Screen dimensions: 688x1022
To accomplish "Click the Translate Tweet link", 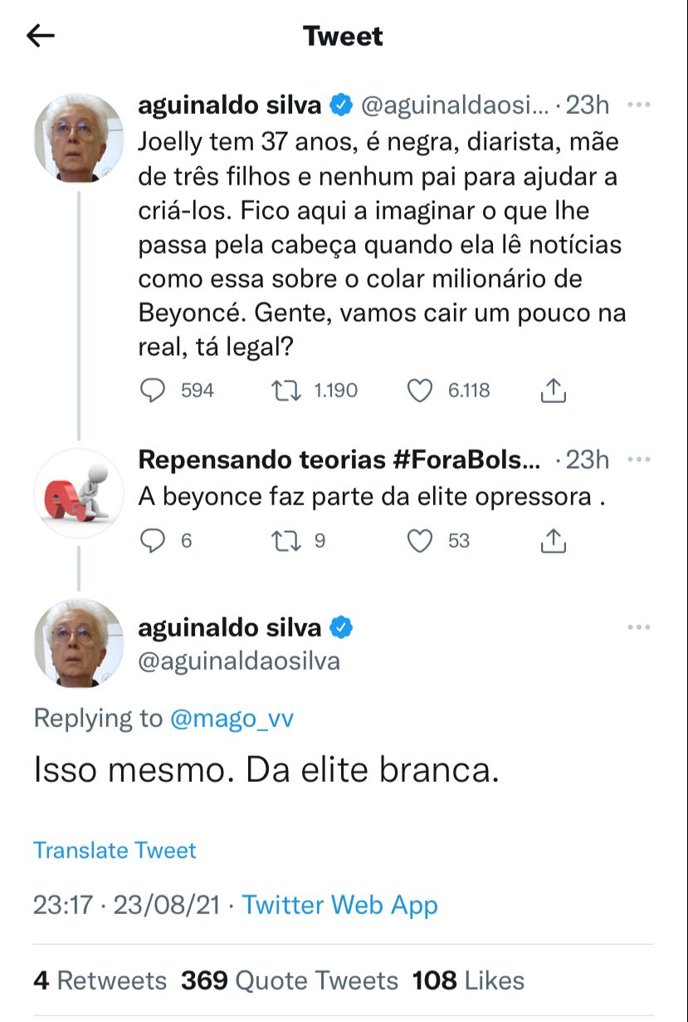I will (x=114, y=850).
